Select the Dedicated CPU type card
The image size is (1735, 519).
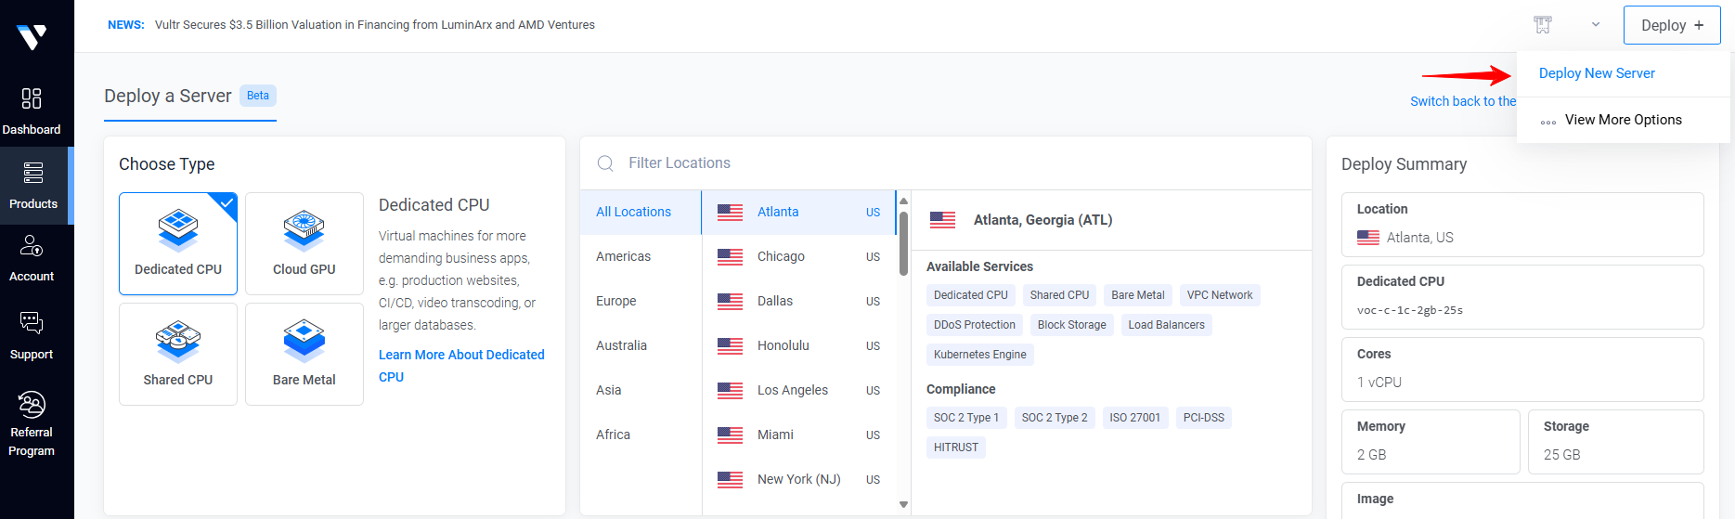178,243
